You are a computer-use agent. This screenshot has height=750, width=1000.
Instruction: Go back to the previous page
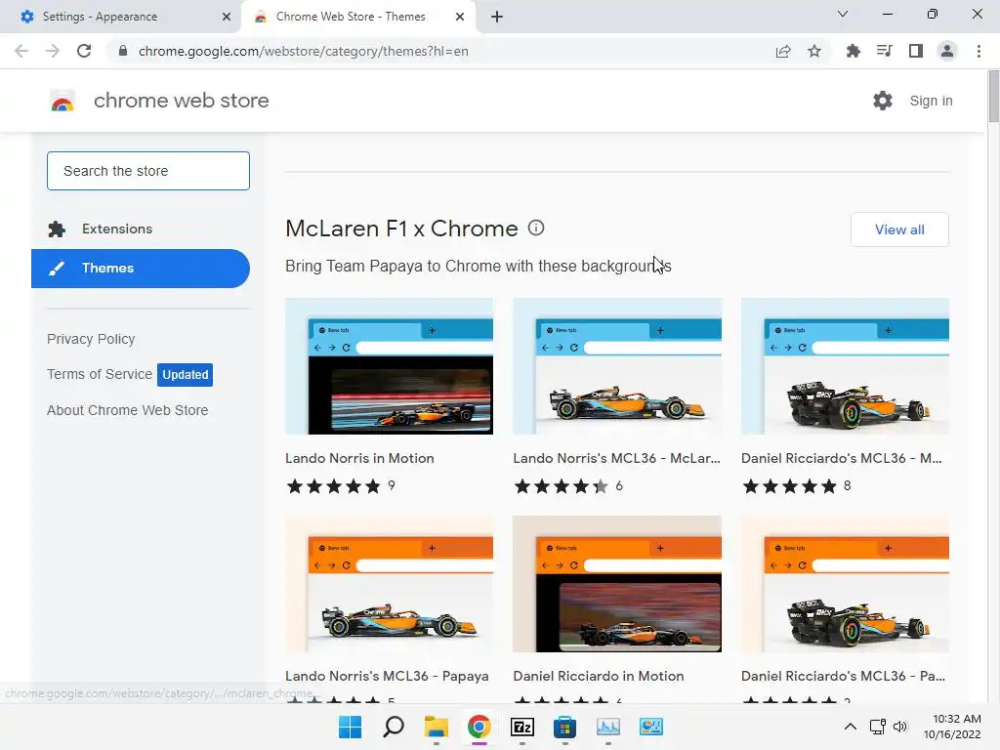click(21, 51)
